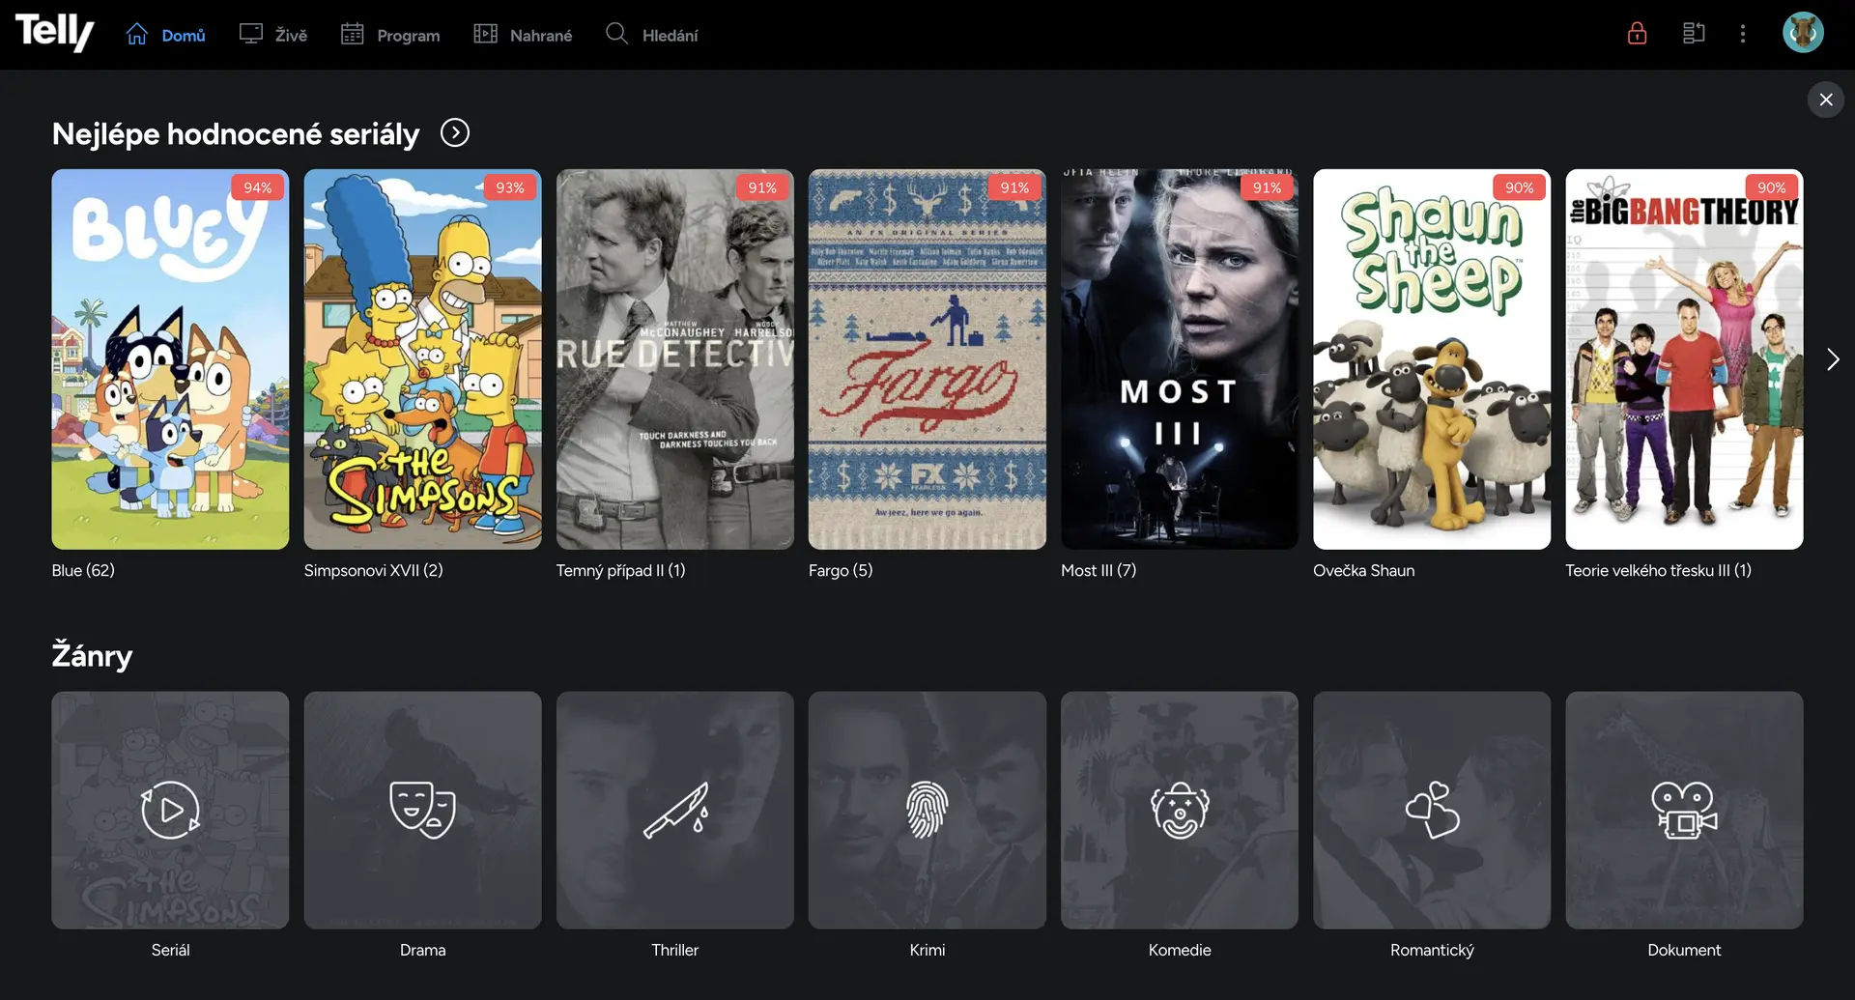Open the Živě live TV tab
Screen dimensions: 1855x1000
(273, 35)
